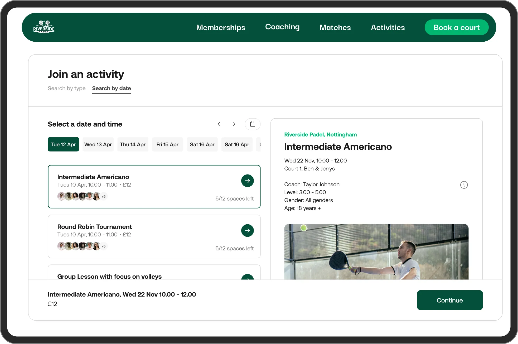The image size is (518, 344).
Task: Select the Fri 15 Apr date chip
Action: [x=167, y=144]
